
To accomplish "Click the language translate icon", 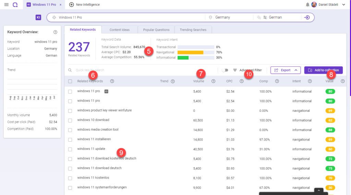I will coord(259,17).
